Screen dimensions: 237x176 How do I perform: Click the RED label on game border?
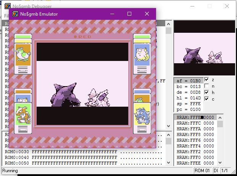(83, 37)
